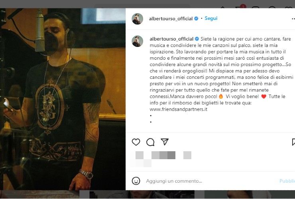Follow the account with the Segui button
Viewport: 295px width, 199px height.
(211, 18)
